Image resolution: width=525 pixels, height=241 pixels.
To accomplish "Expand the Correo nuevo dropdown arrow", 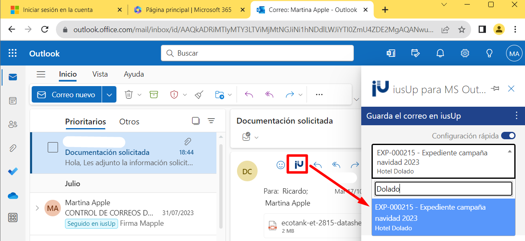I will click(x=109, y=94).
